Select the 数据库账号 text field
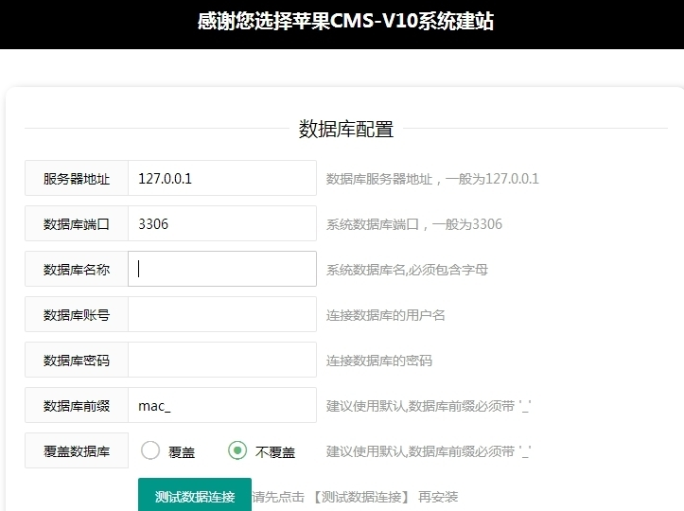Screen dimensions: 684x511 pyautogui.click(x=221, y=314)
